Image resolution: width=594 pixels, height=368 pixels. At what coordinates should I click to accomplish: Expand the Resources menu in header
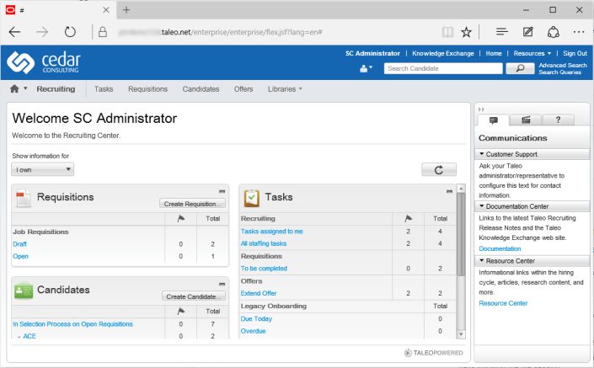coord(530,53)
